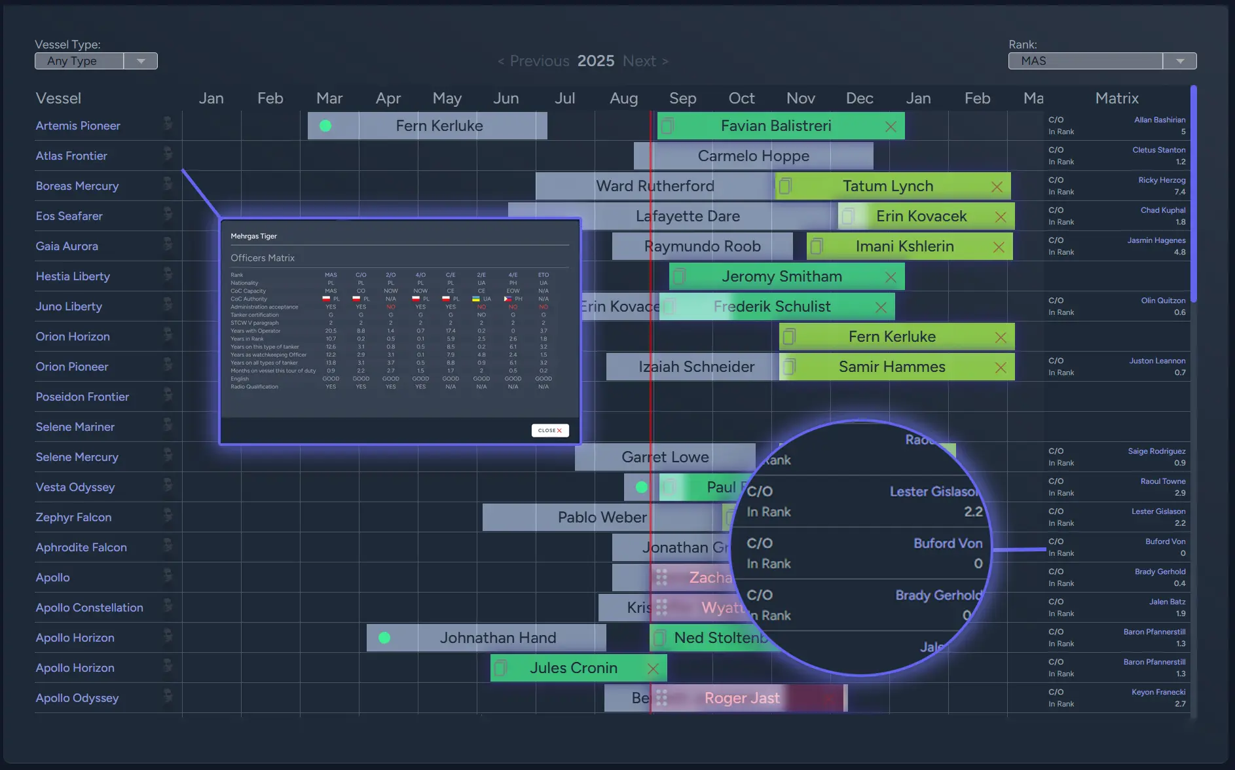Toggle the green dot on Vesta Odyssey row
This screenshot has width=1235, height=770.
[642, 487]
